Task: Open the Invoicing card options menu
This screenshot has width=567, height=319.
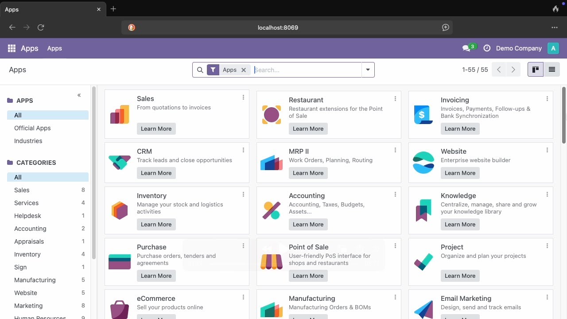Action: pos(547,99)
